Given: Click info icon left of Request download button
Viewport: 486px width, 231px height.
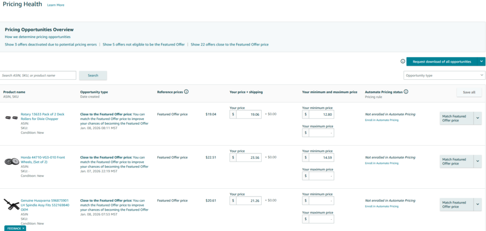Looking at the screenshot, I should [403, 62].
